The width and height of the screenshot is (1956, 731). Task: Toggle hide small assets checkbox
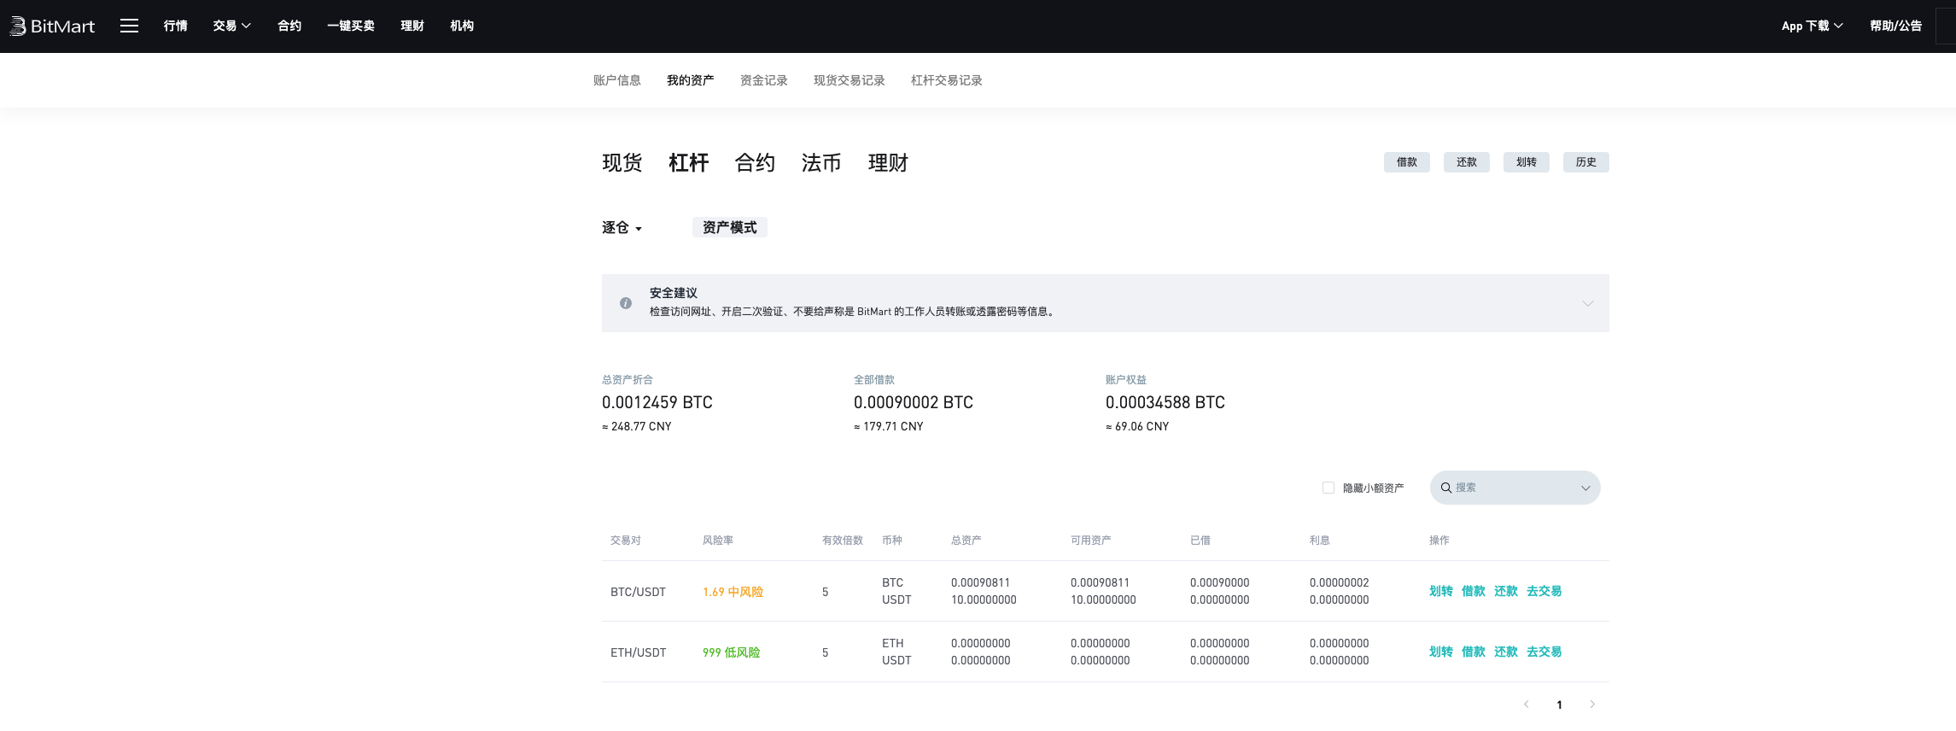tap(1328, 488)
